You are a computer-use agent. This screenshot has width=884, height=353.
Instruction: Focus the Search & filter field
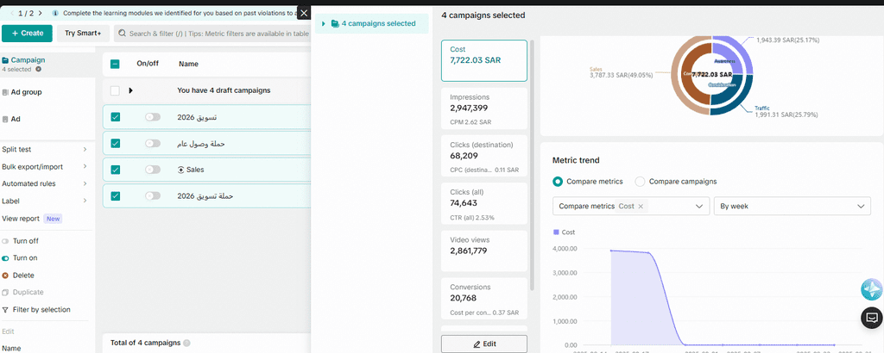point(218,34)
